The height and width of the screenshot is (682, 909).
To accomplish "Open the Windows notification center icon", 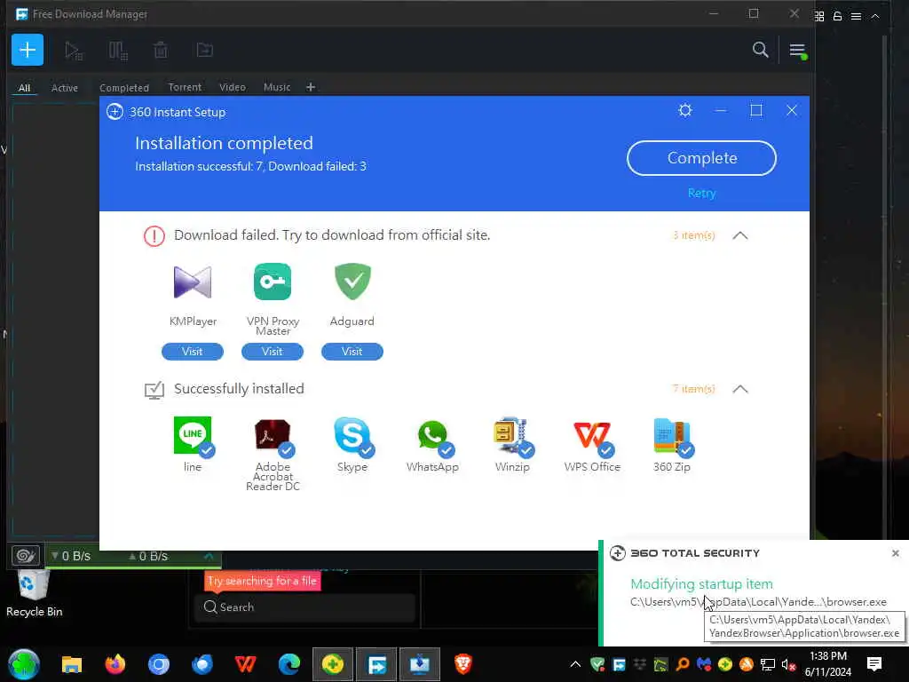I will coord(874,664).
